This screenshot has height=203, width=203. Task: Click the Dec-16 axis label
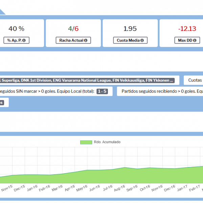point(170,188)
